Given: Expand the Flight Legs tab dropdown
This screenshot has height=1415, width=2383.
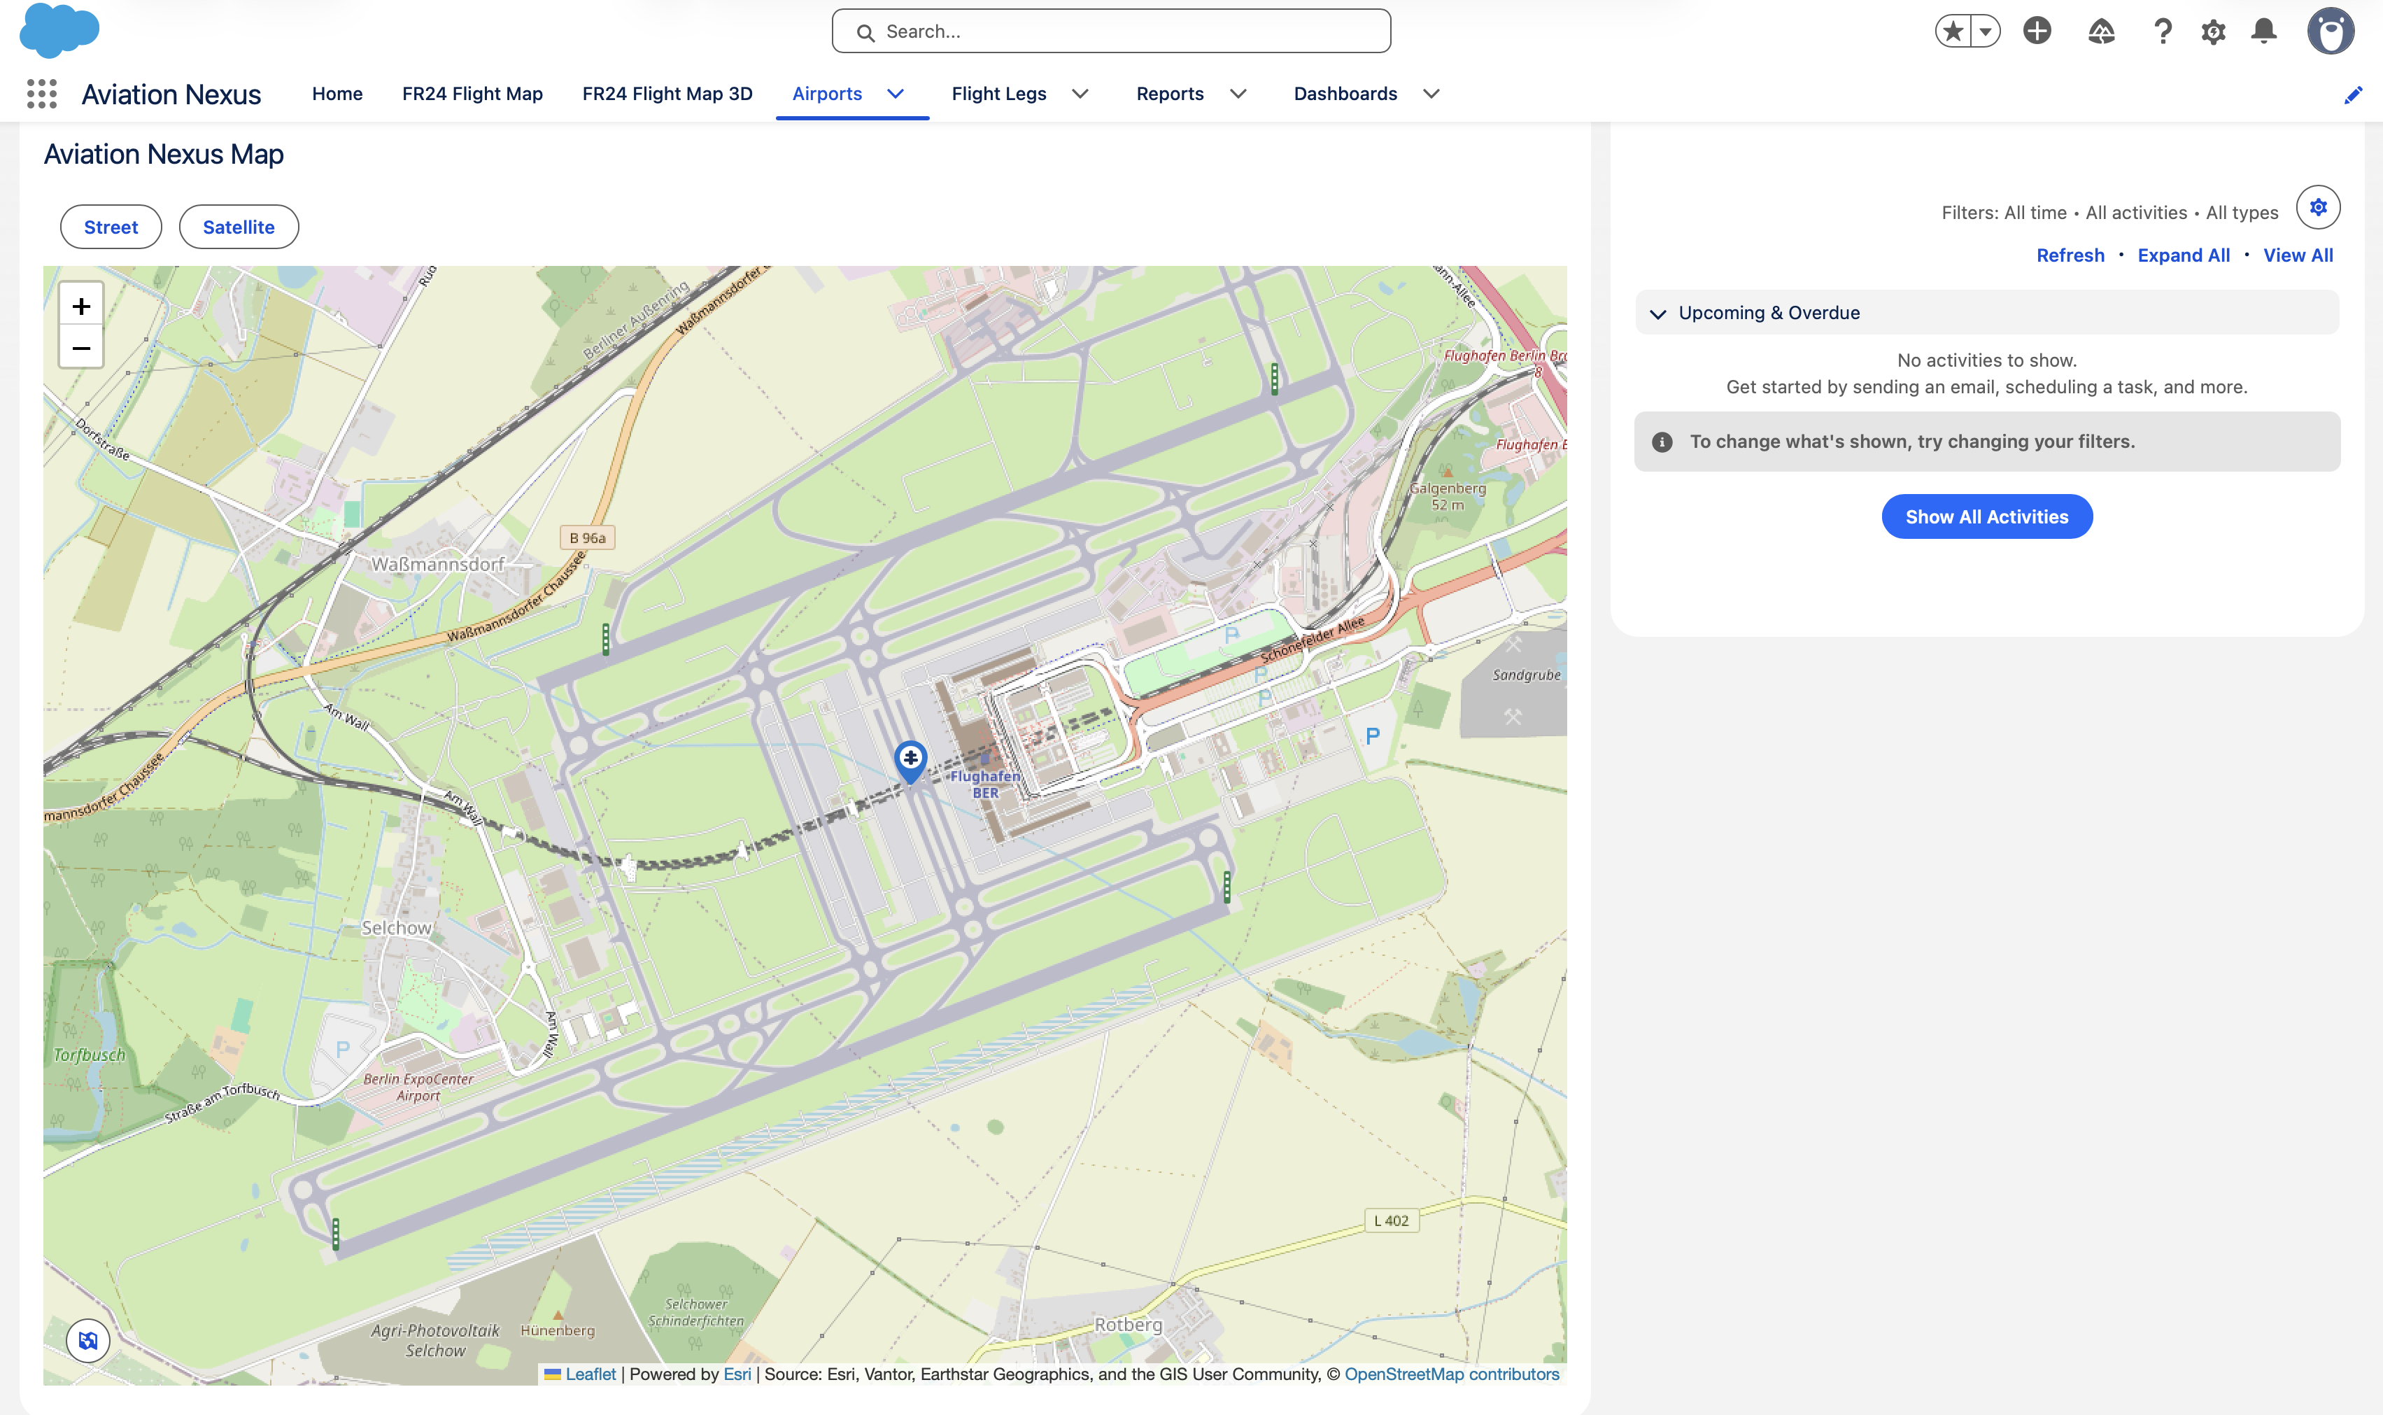Looking at the screenshot, I should click(x=1080, y=94).
